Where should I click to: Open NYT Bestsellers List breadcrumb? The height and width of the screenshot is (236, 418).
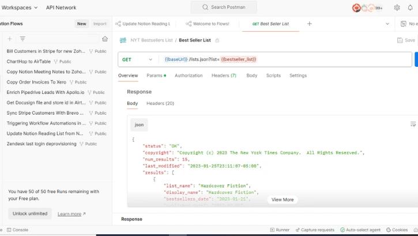152,40
